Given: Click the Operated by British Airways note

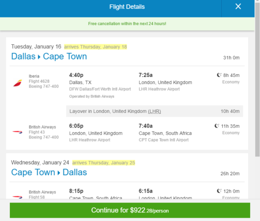Looking at the screenshot, I should tap(92, 96).
